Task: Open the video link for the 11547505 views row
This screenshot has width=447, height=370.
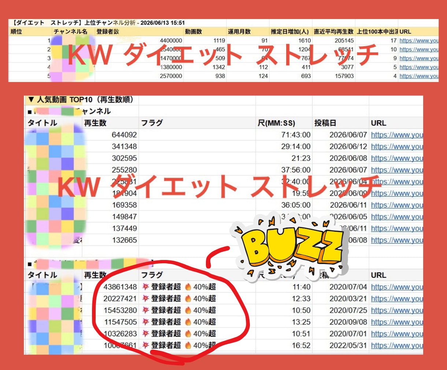Action: tap(397, 322)
